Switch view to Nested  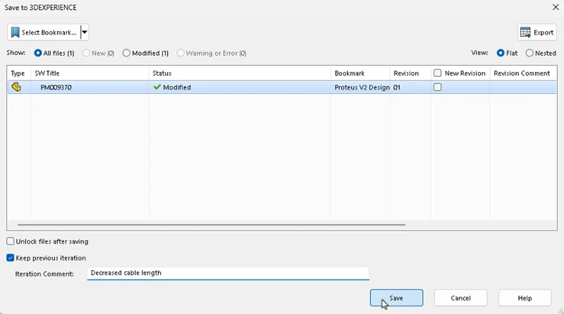(x=541, y=53)
